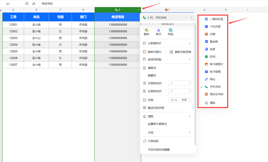Choose Hide Column from context menu
The width and height of the screenshot is (268, 162).
tap(152, 76)
